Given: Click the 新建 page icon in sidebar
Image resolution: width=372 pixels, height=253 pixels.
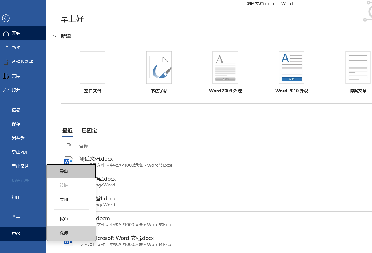Looking at the screenshot, I should pos(6,48).
